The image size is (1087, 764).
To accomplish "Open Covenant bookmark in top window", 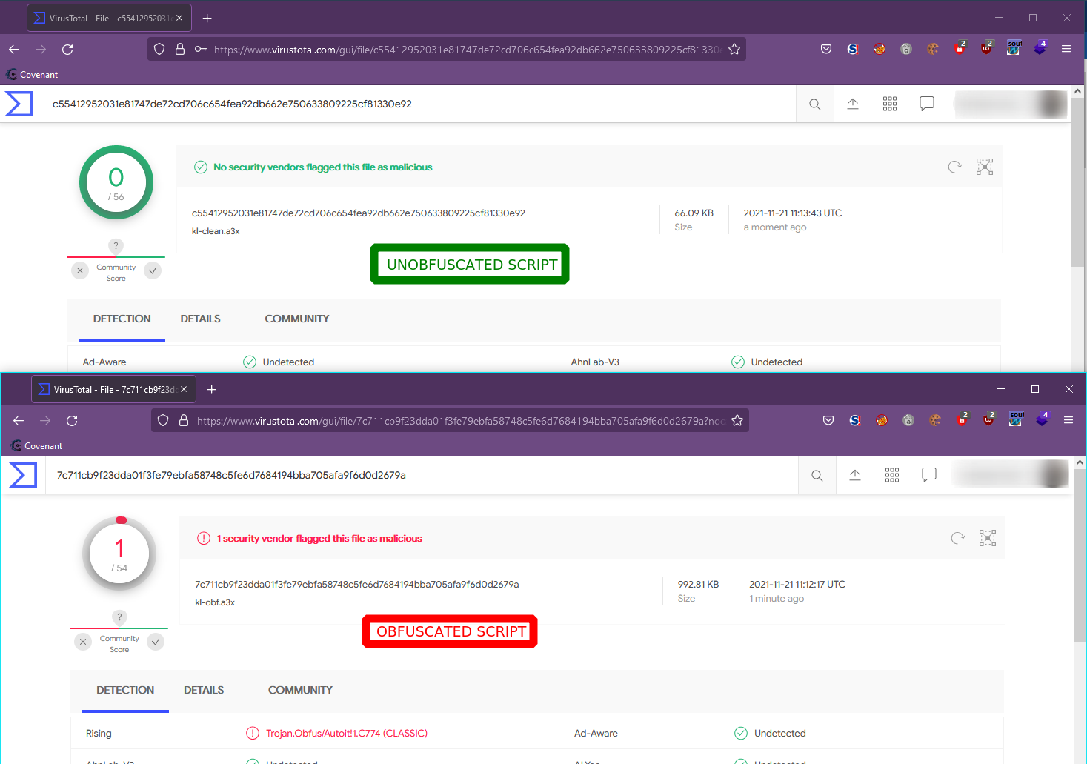I will pyautogui.click(x=32, y=75).
